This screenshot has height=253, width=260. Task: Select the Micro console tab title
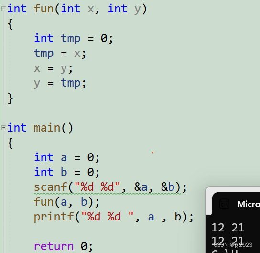(x=249, y=204)
